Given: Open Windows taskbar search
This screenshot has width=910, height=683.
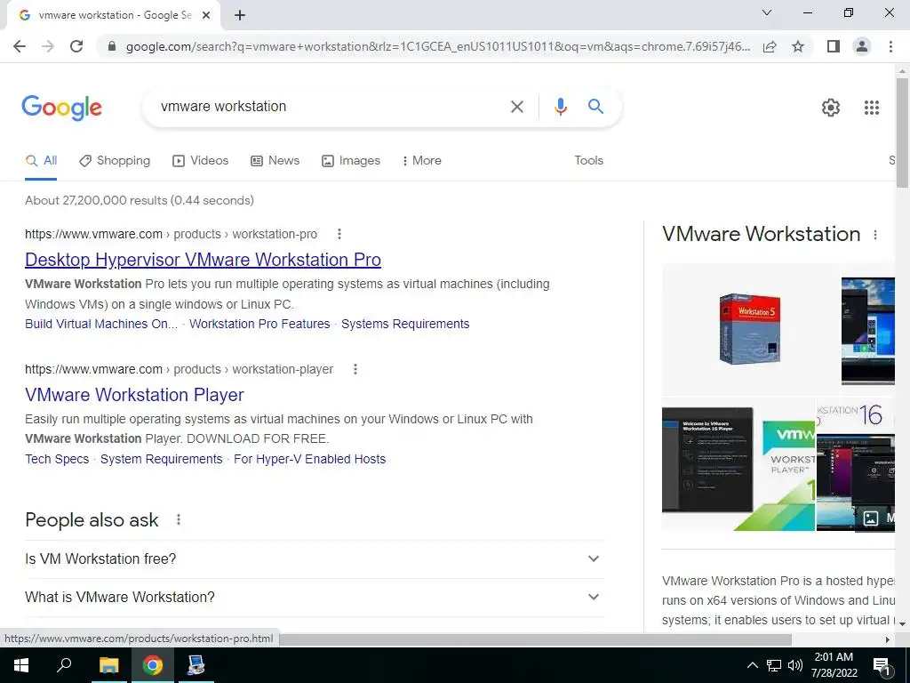Looking at the screenshot, I should [x=64, y=665].
